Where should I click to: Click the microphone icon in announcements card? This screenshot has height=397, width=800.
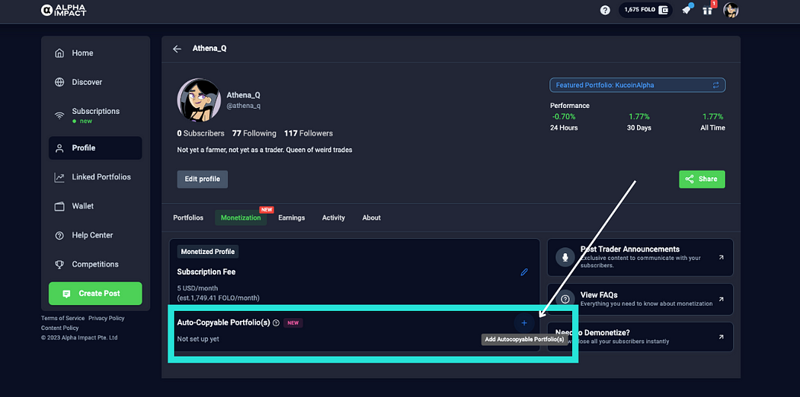click(565, 258)
